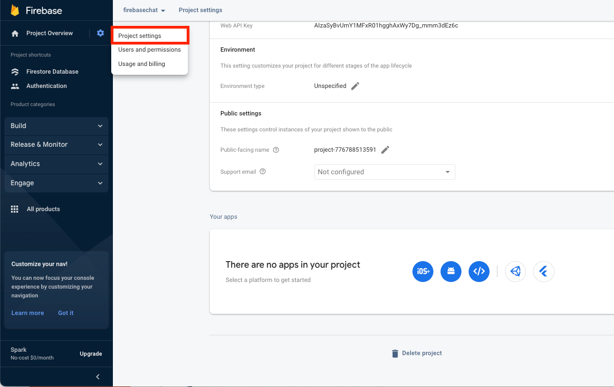Add a Flutter app
Screen dimensions: 614x387
point(544,272)
